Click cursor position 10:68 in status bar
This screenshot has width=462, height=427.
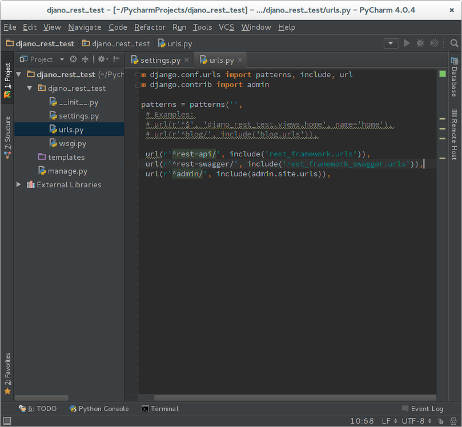point(362,421)
